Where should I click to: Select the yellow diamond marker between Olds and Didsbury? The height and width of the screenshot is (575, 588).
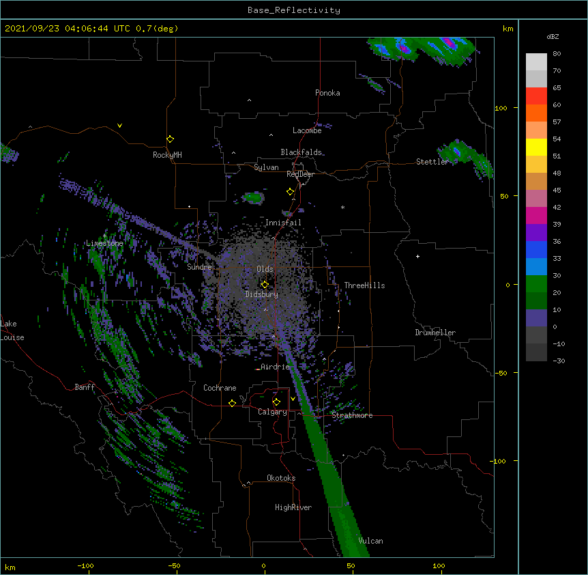(x=265, y=285)
